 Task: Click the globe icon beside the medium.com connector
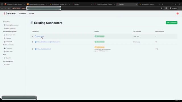36,42
